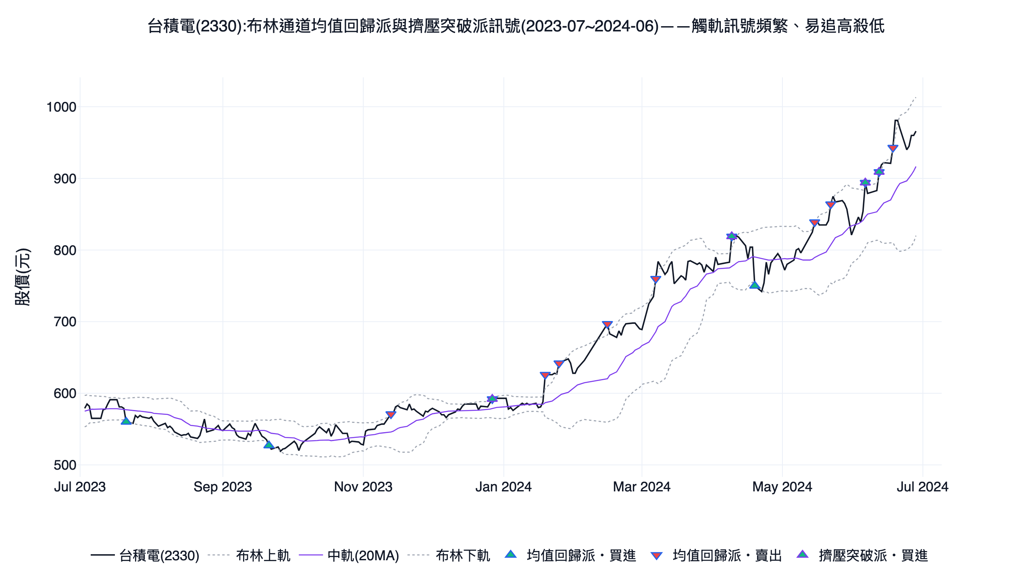Click the sell marker near 863 in late May 2024
Viewport: 1032px width, 580px height.
coord(830,205)
